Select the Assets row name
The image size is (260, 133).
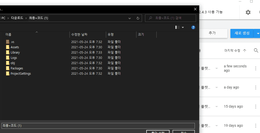point(15,47)
